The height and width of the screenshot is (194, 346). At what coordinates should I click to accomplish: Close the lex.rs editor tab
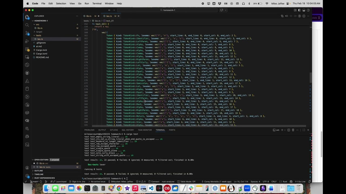(118, 16)
